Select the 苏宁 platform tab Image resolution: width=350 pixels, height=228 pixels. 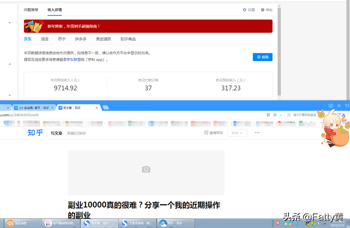[62, 39]
